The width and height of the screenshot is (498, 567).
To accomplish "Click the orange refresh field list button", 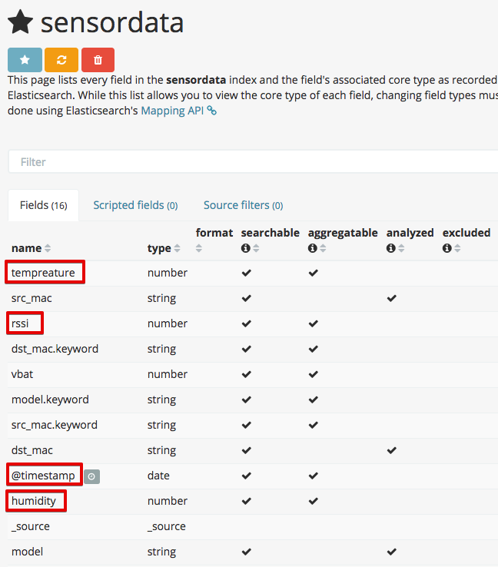I will (61, 60).
